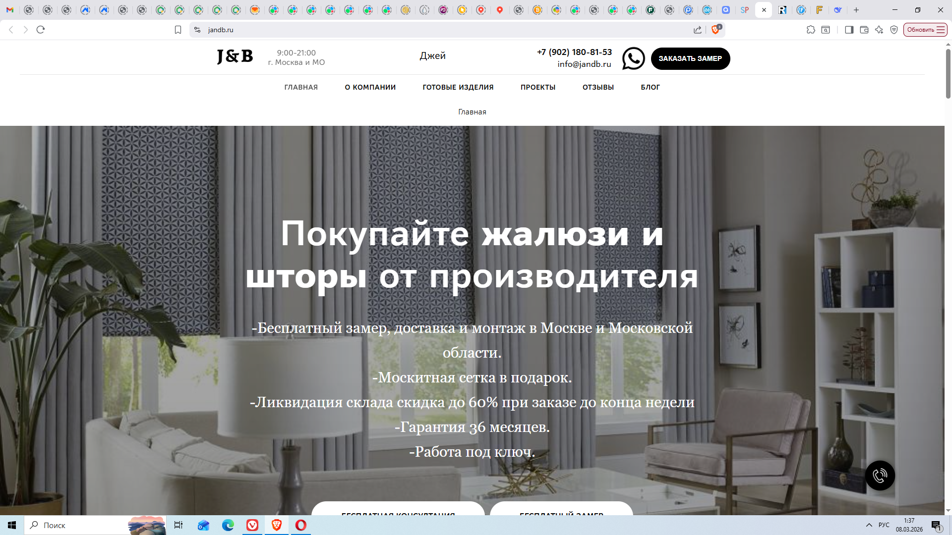The image size is (952, 535).
Task: Open the browser extensions puzzle icon
Action: 811,30
